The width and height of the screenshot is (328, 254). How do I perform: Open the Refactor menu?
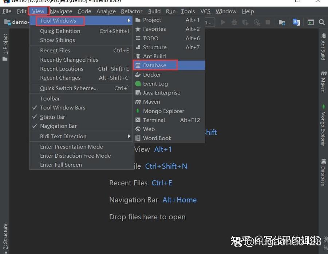tap(131, 11)
